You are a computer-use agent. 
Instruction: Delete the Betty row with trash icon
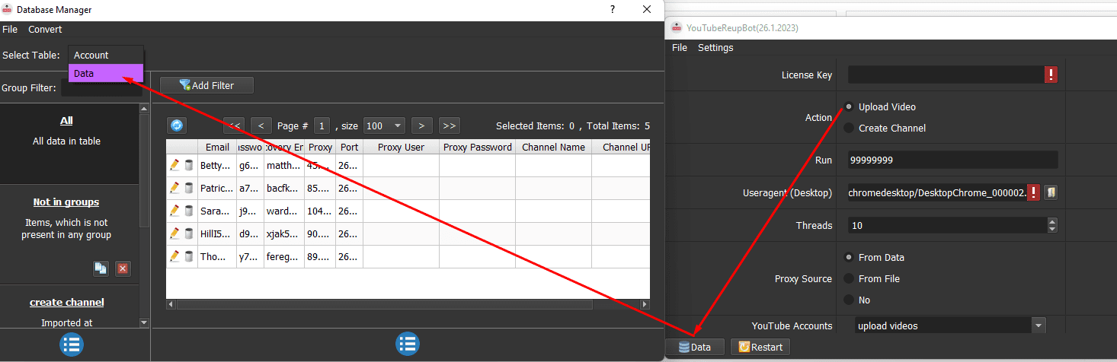click(x=188, y=165)
